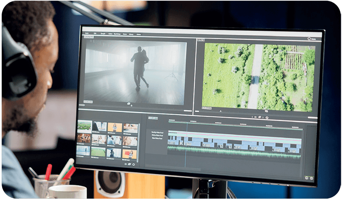Screen dimensions: 342x200
Task: Select the green landscape thumbnail in the media bin
Action: click(x=84, y=126)
